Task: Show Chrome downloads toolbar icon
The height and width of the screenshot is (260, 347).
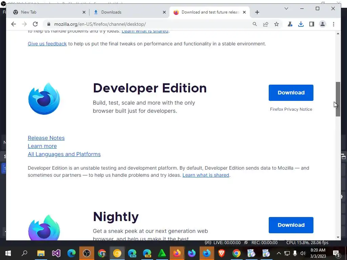Action: 301,24
